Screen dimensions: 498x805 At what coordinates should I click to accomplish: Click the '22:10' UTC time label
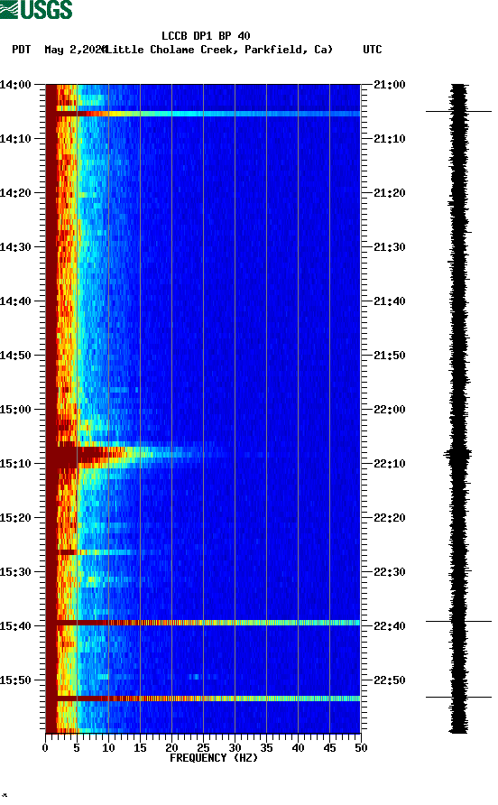pyautogui.click(x=390, y=464)
